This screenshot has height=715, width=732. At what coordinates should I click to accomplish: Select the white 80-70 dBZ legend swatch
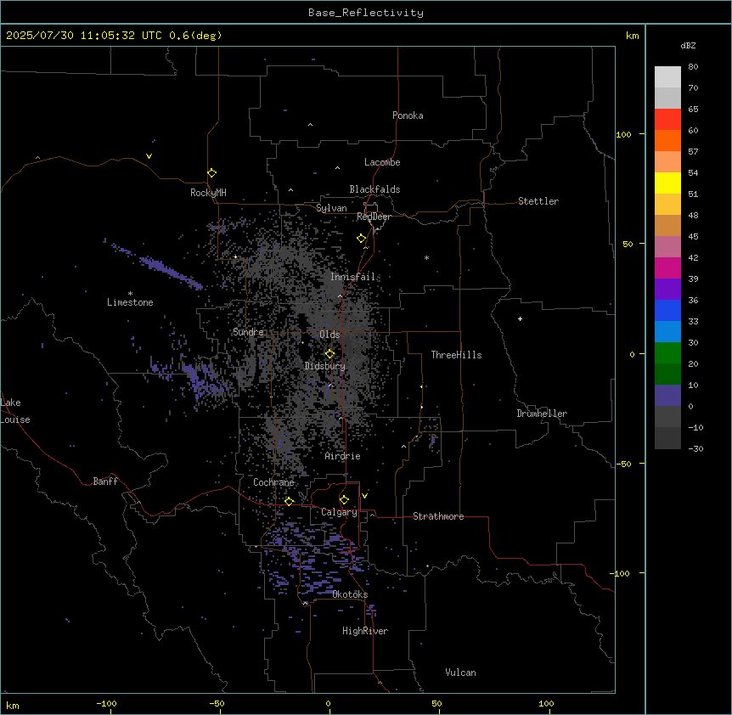coord(667,77)
